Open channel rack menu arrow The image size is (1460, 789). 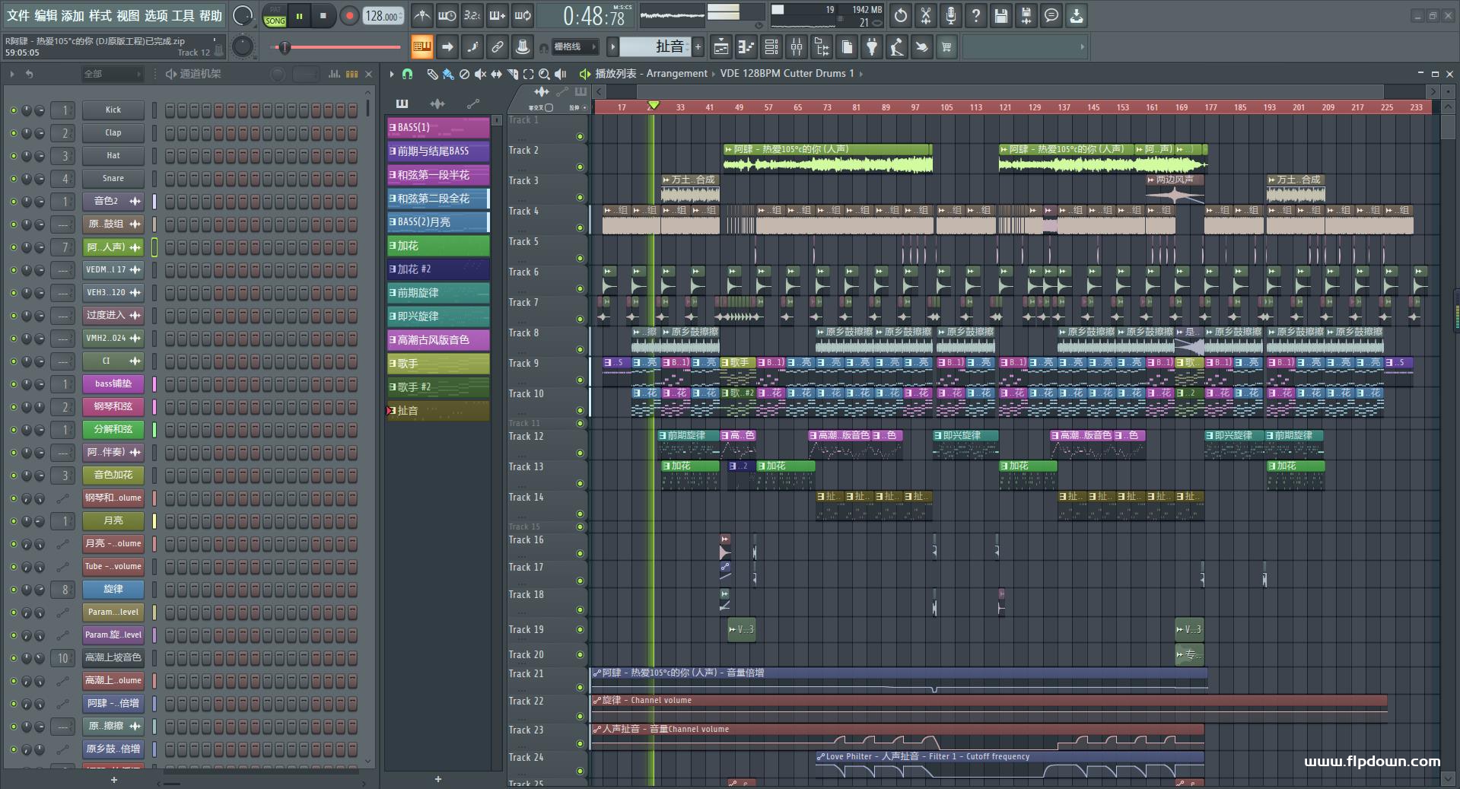click(12, 74)
